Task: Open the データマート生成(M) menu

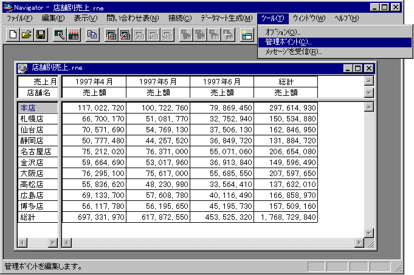Action: pos(226,18)
